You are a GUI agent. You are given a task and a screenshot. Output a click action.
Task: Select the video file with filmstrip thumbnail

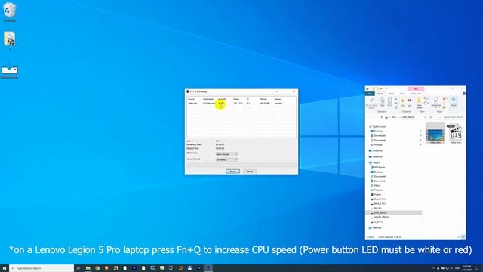click(x=435, y=134)
